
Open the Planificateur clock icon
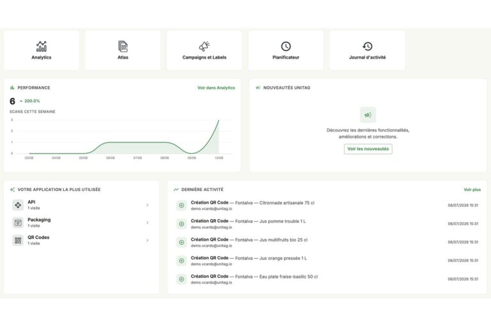286,47
